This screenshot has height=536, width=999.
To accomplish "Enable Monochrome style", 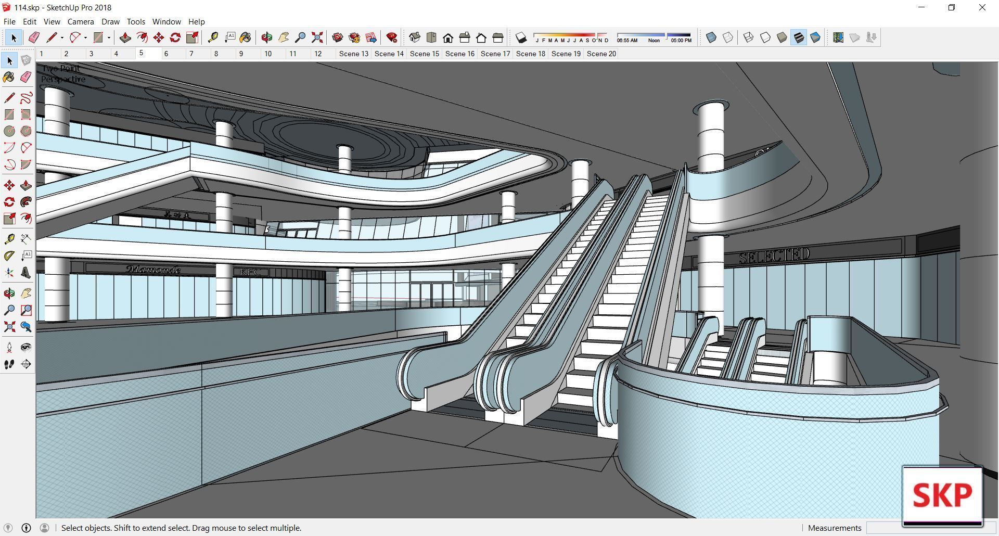I will [815, 37].
